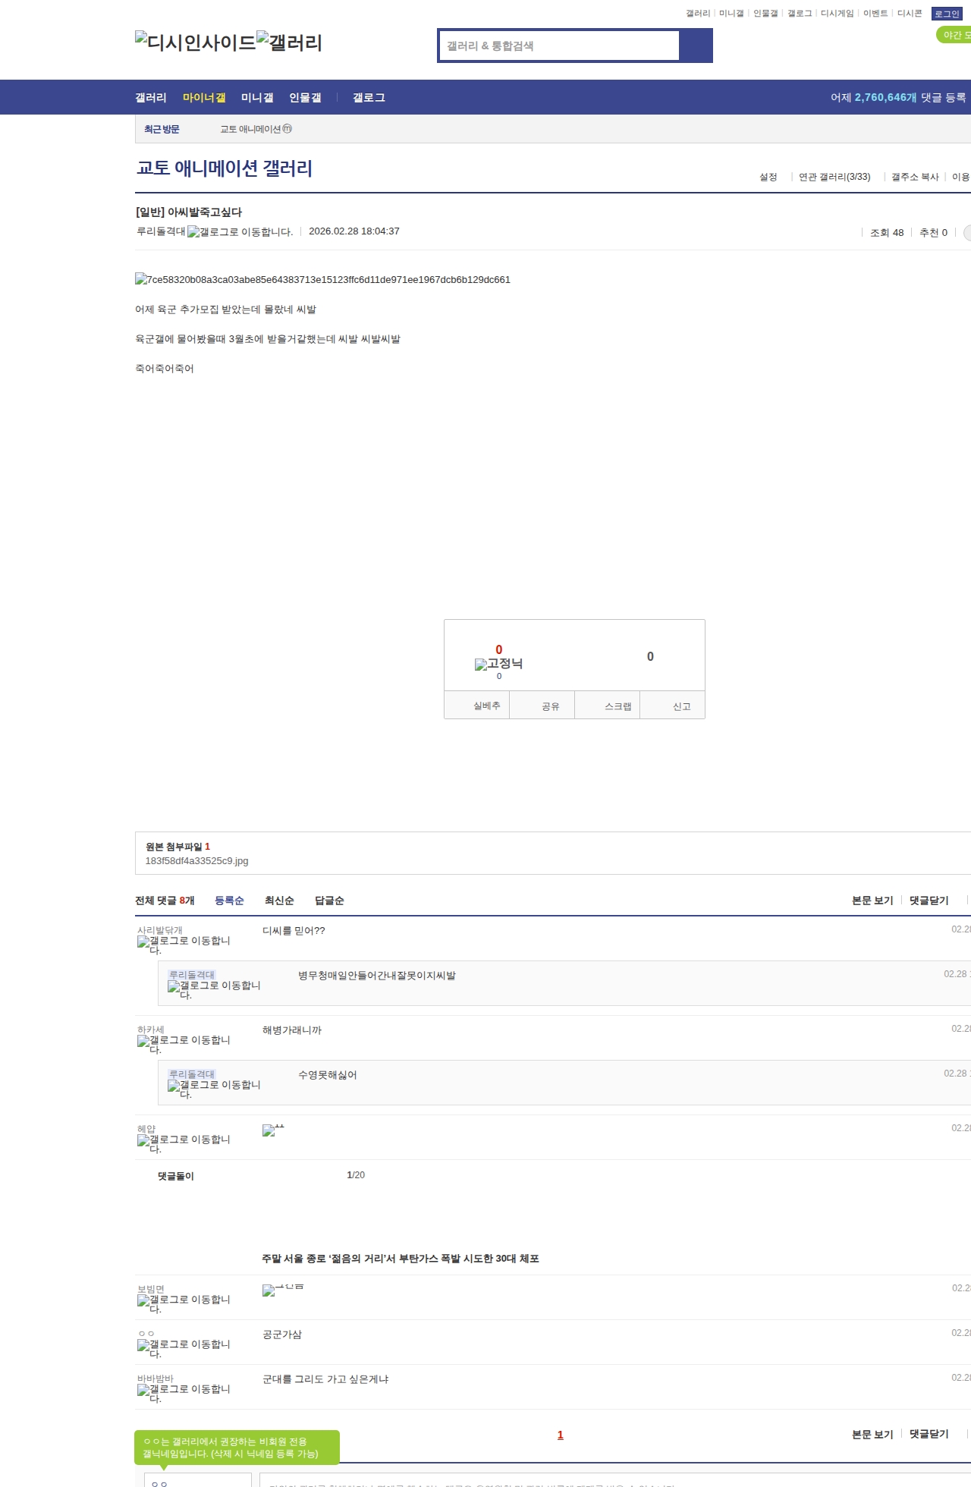Click into the 갤러리 & 통합검색 search field
Screen dimensions: 971x1487
[x=559, y=46]
